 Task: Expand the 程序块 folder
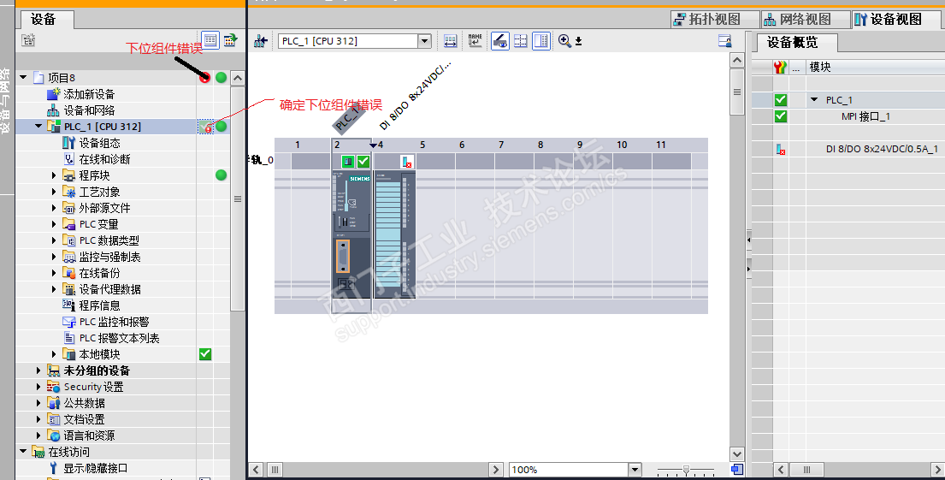(x=54, y=175)
